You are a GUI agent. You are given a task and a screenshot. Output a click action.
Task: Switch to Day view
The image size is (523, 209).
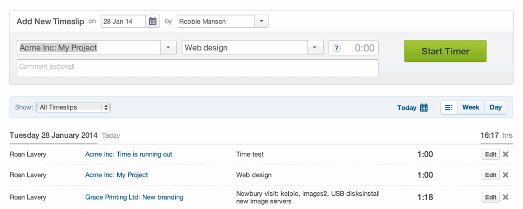[496, 107]
